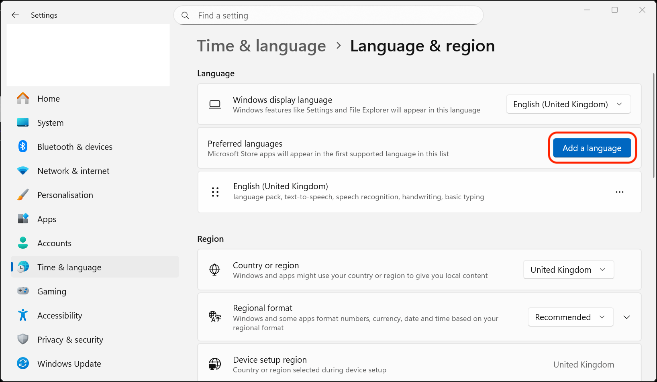Open Network & internet via its Wi-Fi icon
The image size is (657, 382).
tap(23, 170)
